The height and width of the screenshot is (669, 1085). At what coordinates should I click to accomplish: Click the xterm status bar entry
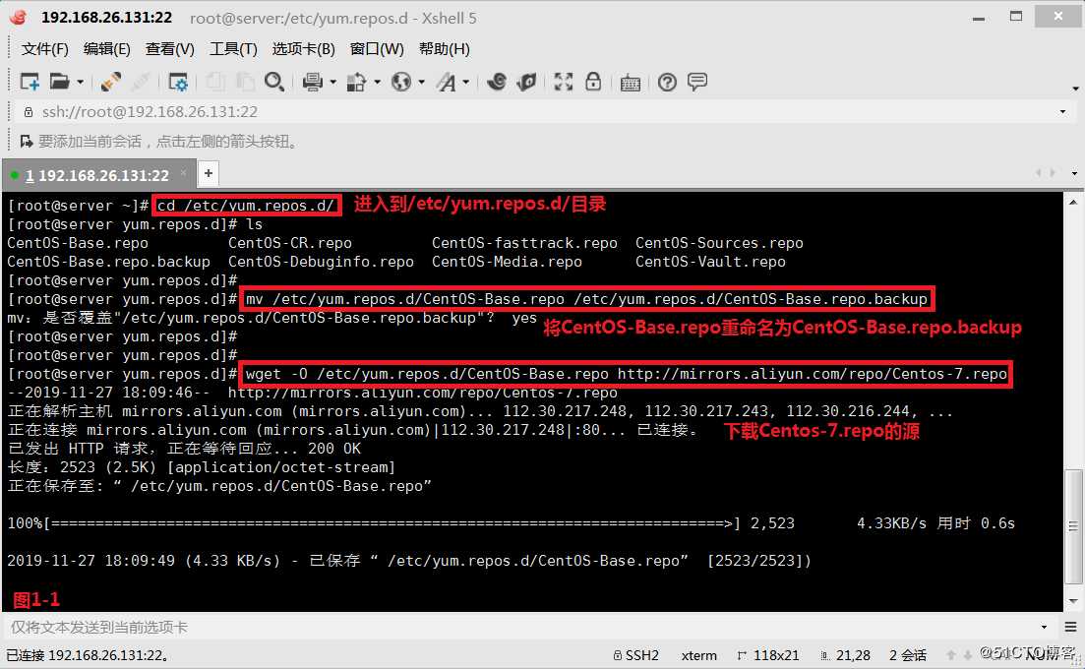(x=698, y=655)
